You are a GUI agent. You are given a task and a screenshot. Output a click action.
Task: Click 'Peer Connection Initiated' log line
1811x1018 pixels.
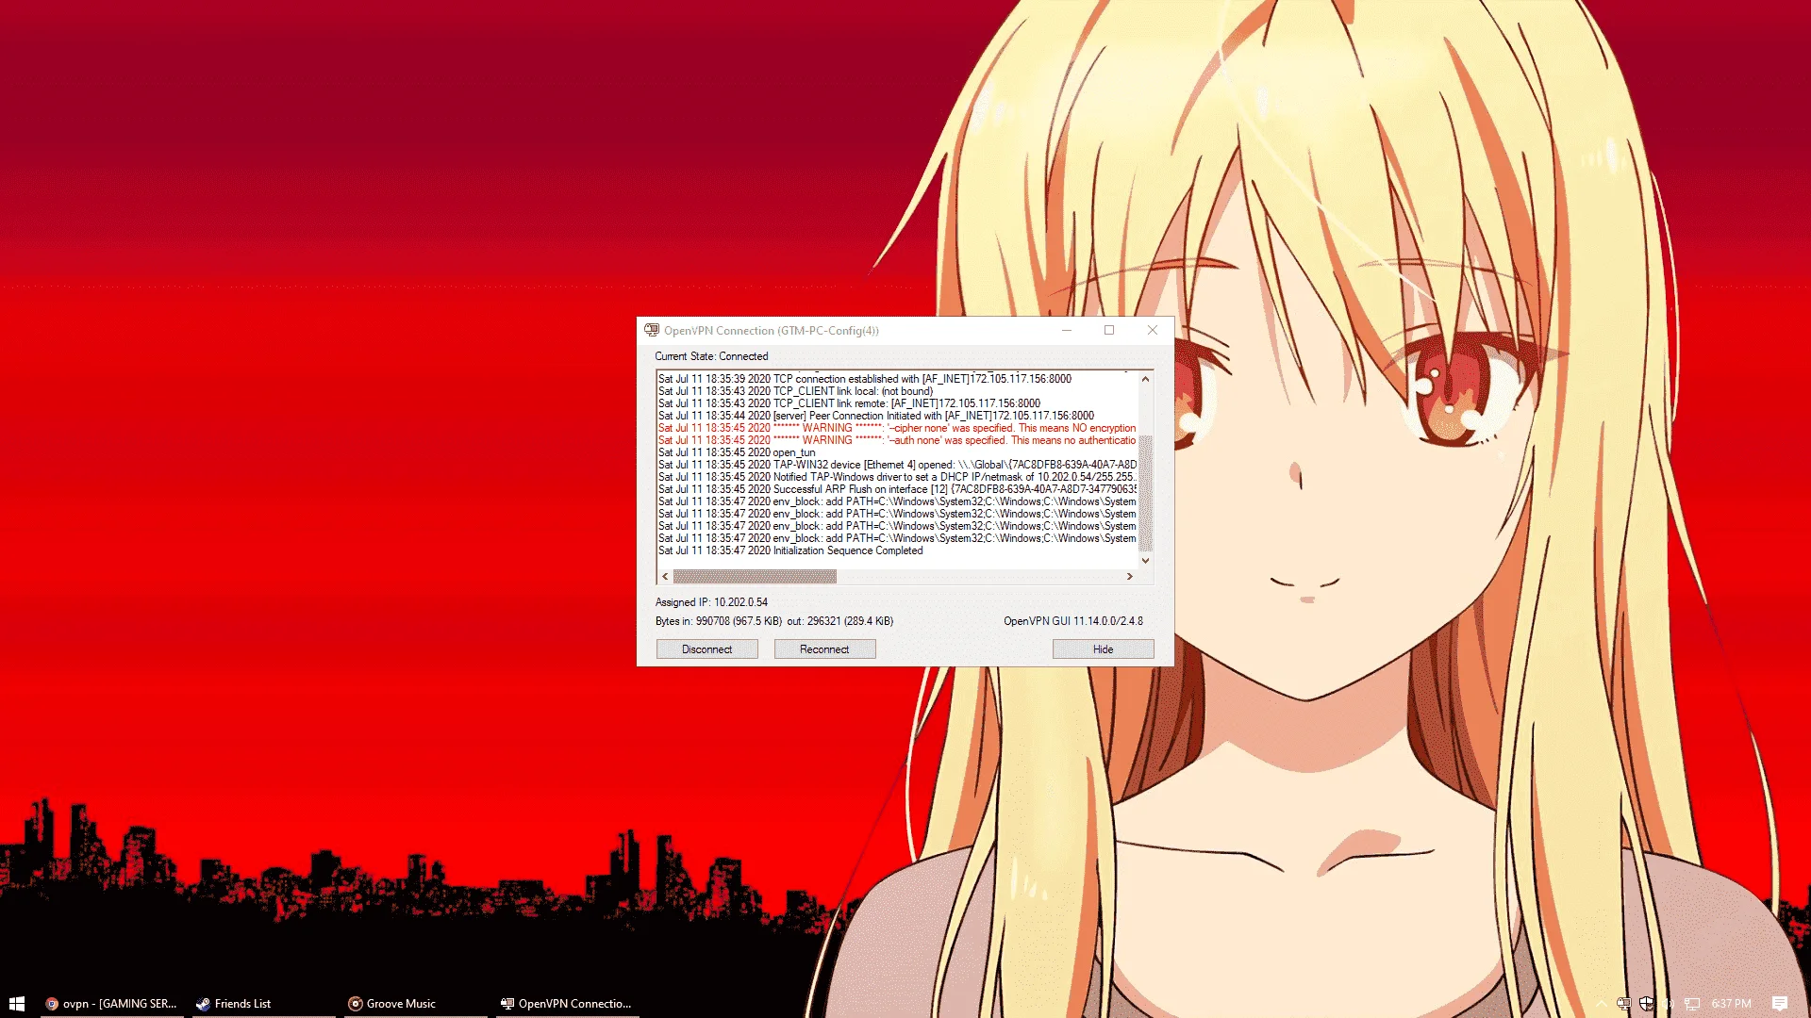876,416
